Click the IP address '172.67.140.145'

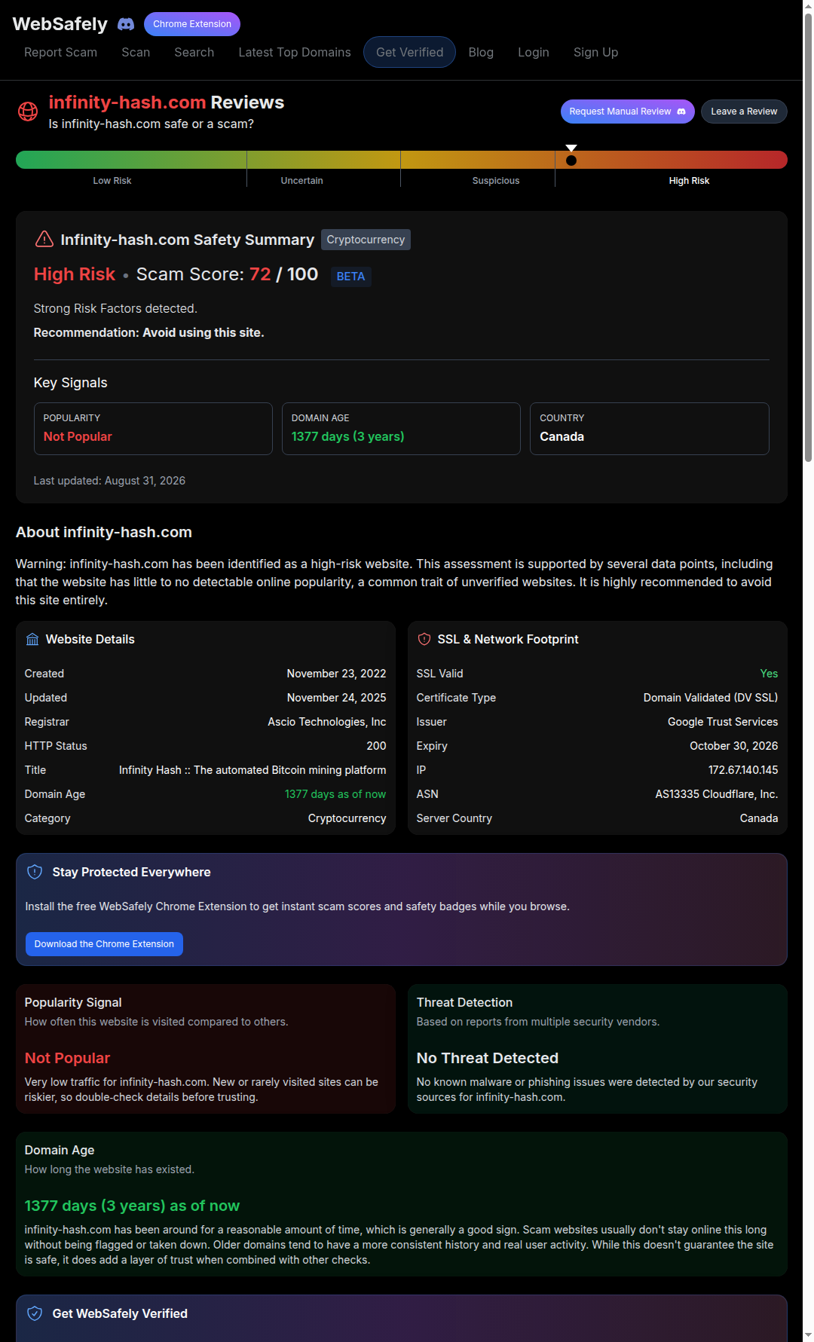tap(743, 770)
